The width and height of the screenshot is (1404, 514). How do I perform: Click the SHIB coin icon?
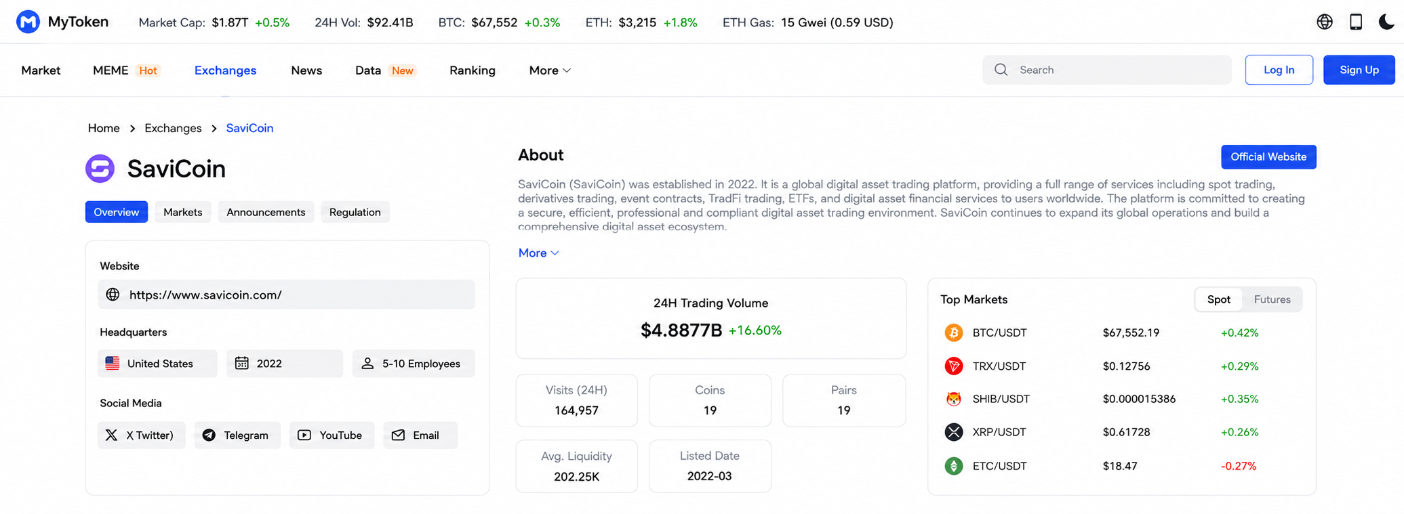(954, 399)
